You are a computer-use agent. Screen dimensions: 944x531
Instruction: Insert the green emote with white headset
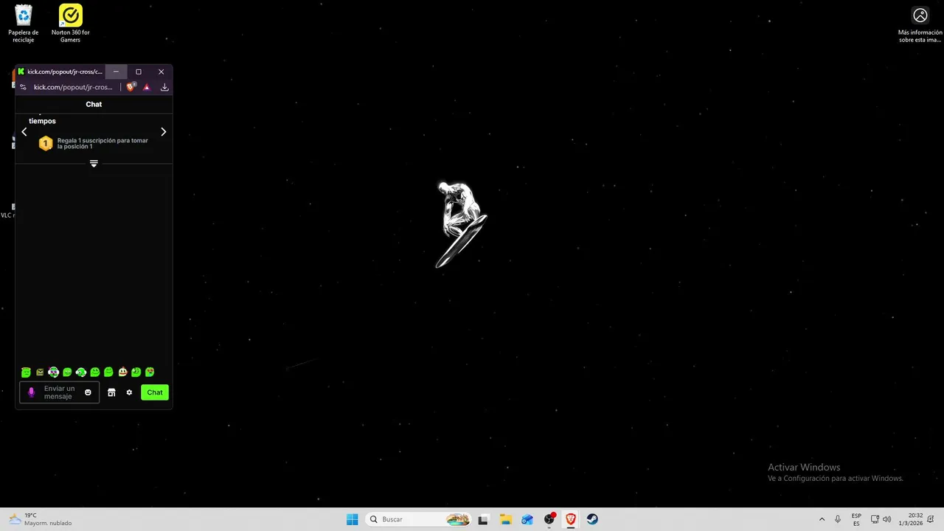click(x=81, y=372)
